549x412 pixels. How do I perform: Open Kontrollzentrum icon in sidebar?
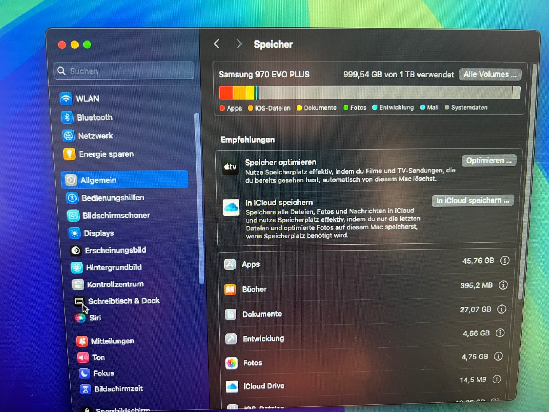(78, 284)
